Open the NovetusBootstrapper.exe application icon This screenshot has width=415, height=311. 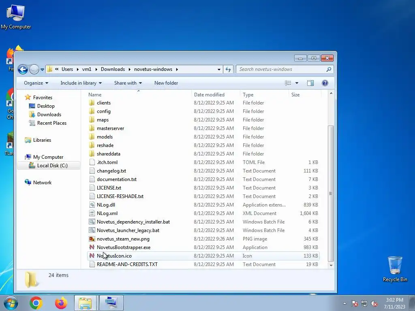92,247
